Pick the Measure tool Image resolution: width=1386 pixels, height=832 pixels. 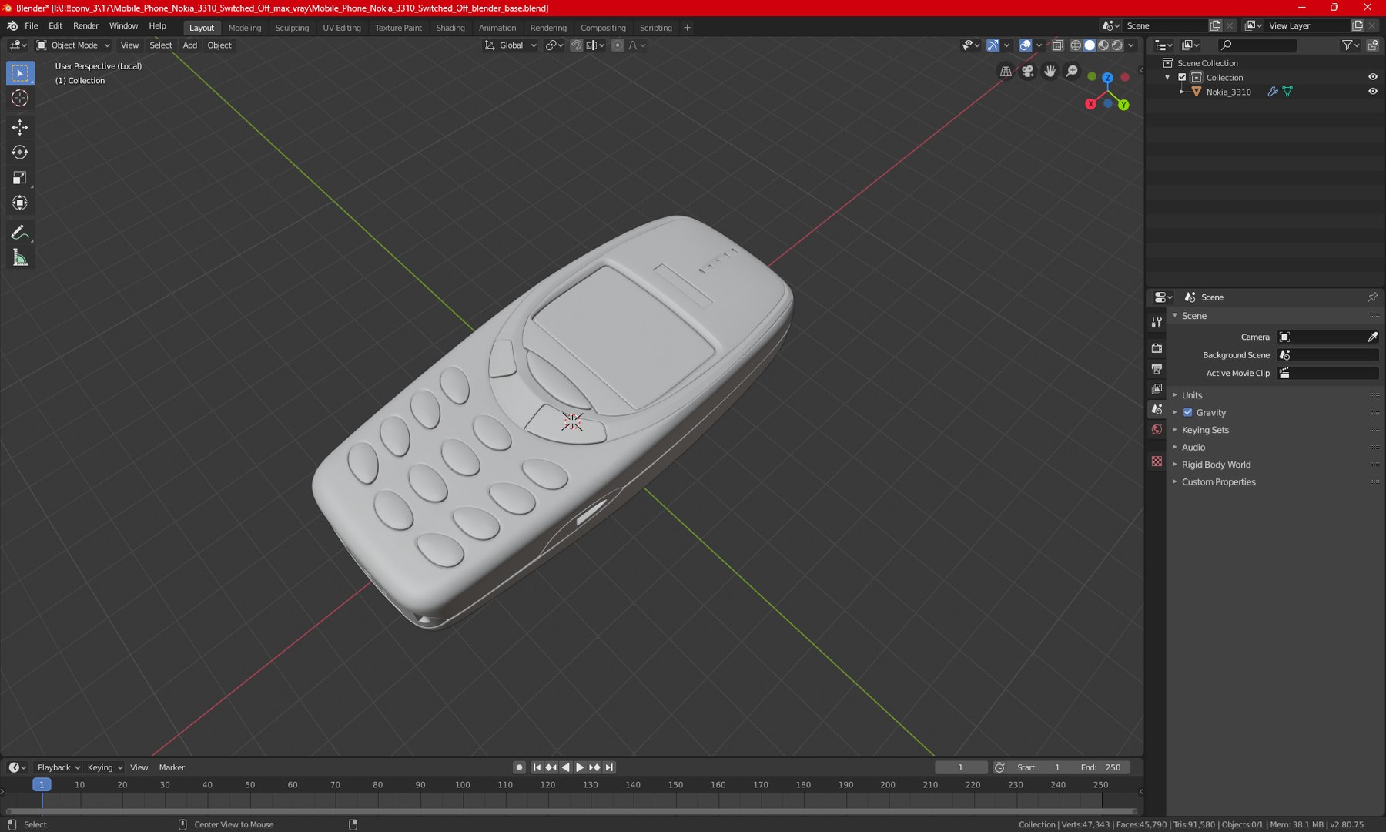pyautogui.click(x=20, y=258)
